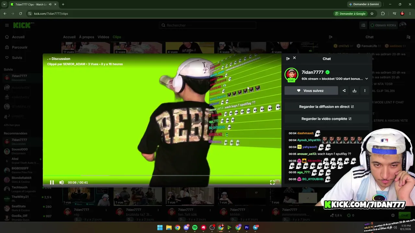This screenshot has width=415, height=233.
Task: Focus the Rechercher search field
Action: [x=207, y=25]
